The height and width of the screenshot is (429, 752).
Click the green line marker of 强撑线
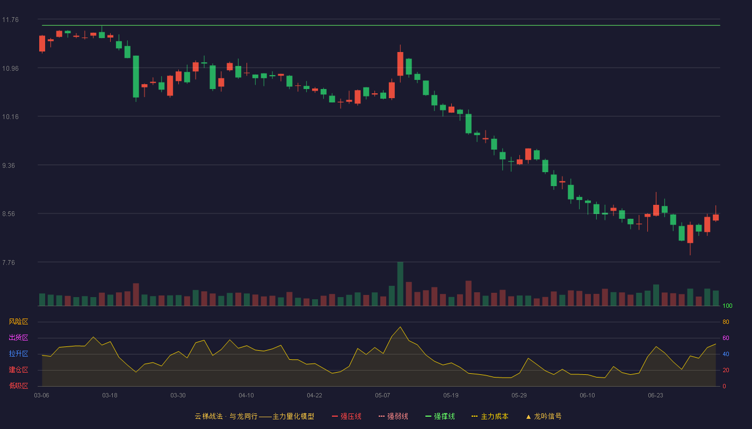click(x=428, y=416)
